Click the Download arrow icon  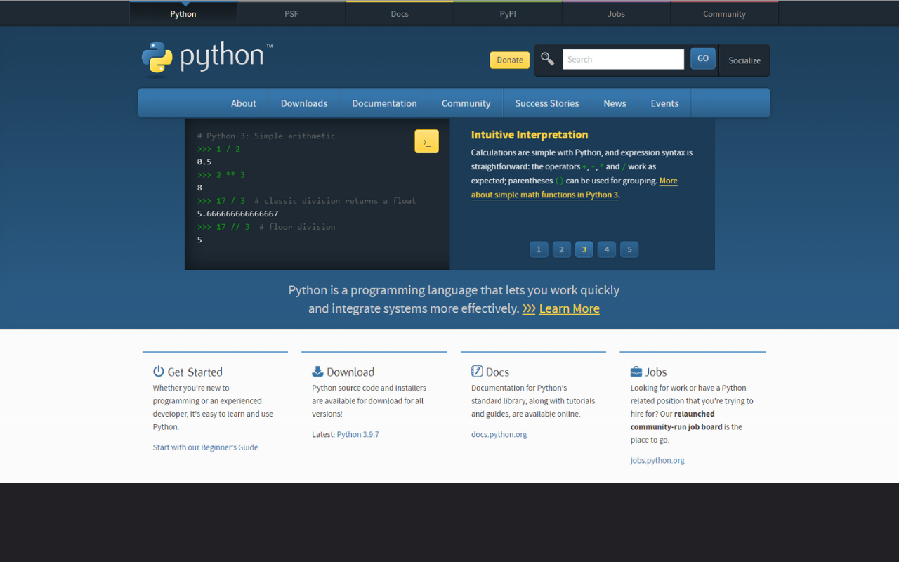coord(317,372)
